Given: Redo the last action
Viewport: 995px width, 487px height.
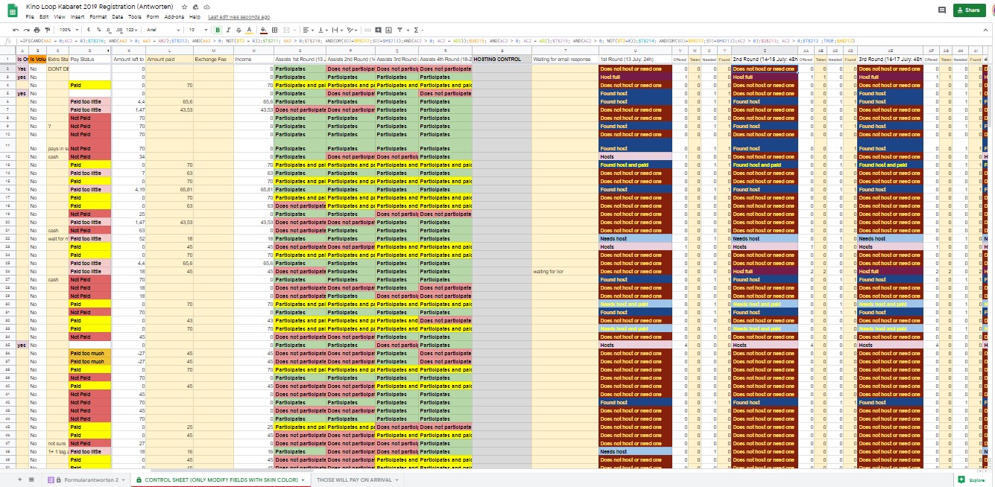Looking at the screenshot, I should [x=26, y=30].
